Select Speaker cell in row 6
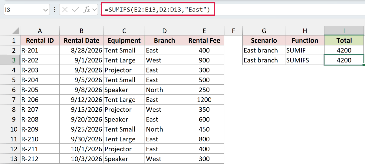The height and width of the screenshot is (164, 365). coord(124,90)
